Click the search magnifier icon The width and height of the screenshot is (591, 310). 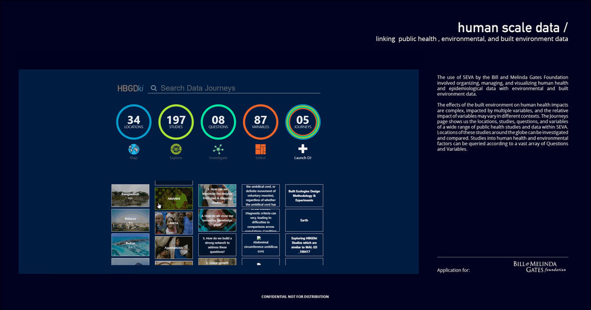click(154, 88)
